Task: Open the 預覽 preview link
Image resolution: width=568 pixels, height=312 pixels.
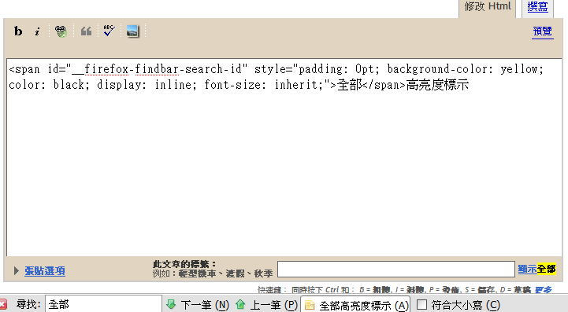Action: 542,31
